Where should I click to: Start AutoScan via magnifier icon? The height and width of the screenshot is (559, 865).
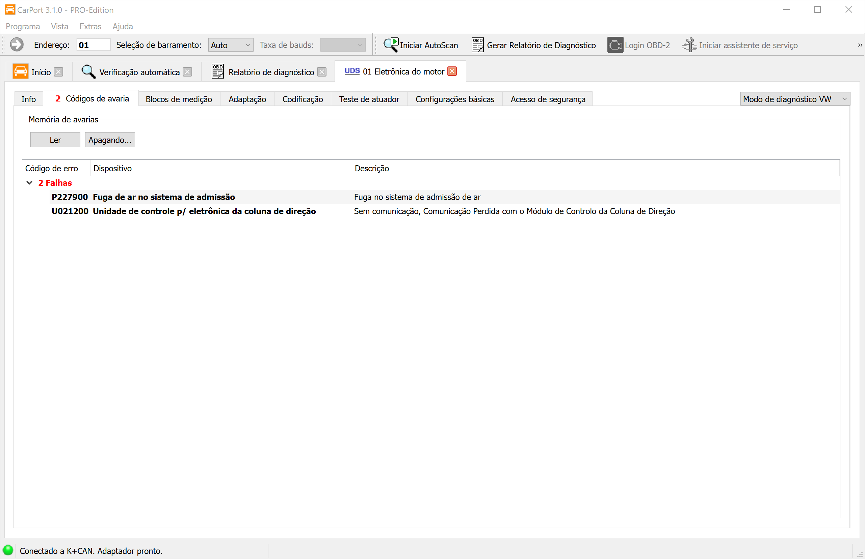[x=391, y=45]
